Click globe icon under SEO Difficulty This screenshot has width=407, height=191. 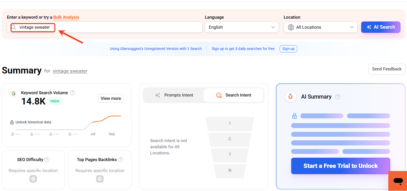tap(33, 179)
